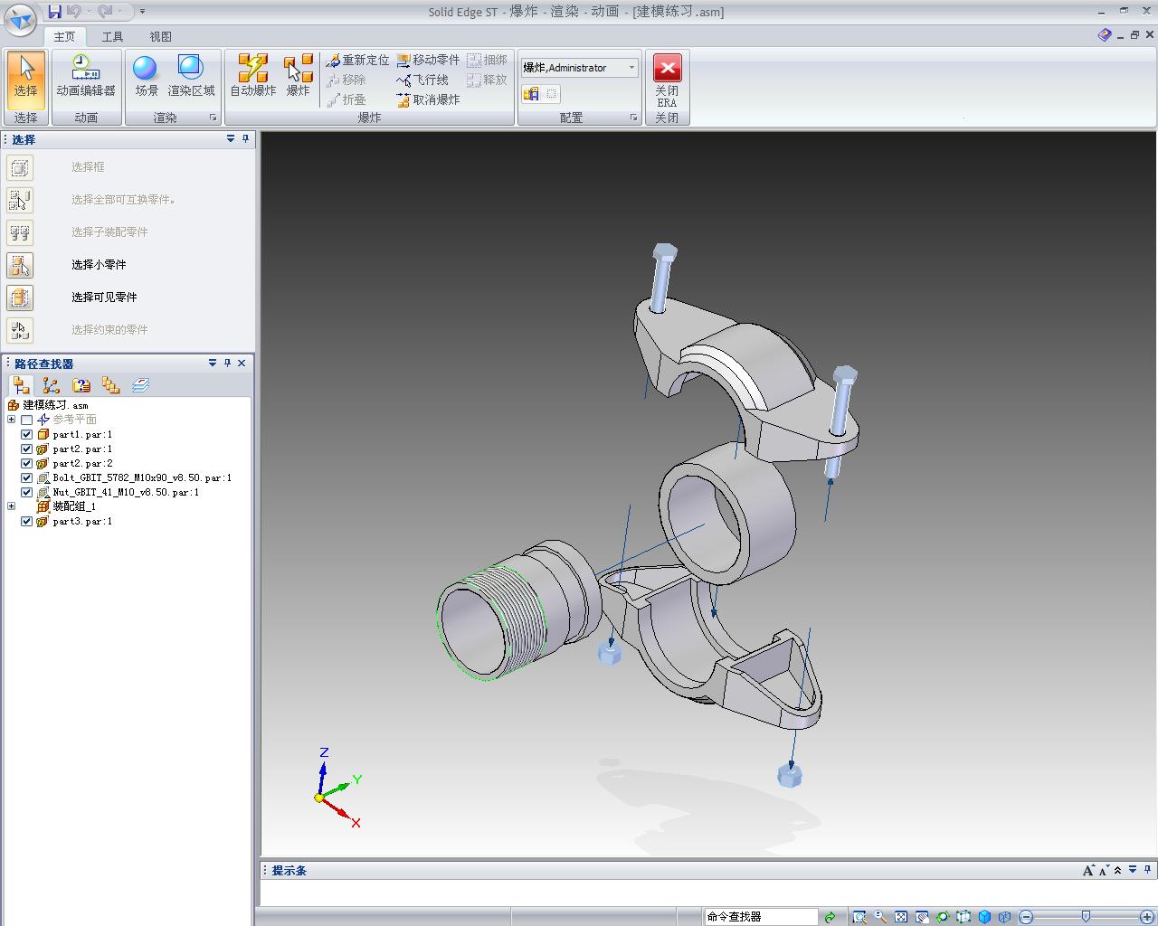The width and height of the screenshot is (1158, 926).
Task: Switch to the 视图 ribbon tab
Action: 160,36
